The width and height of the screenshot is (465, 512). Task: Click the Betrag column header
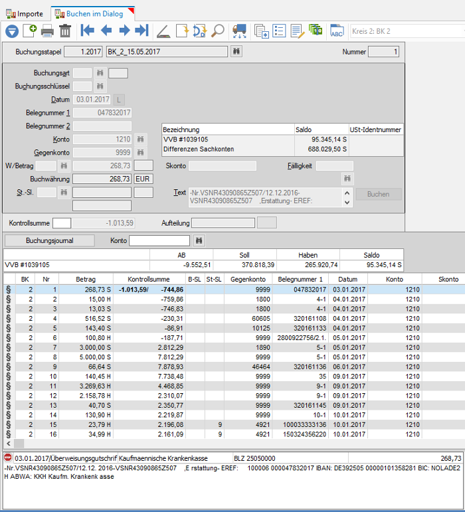coord(86,279)
